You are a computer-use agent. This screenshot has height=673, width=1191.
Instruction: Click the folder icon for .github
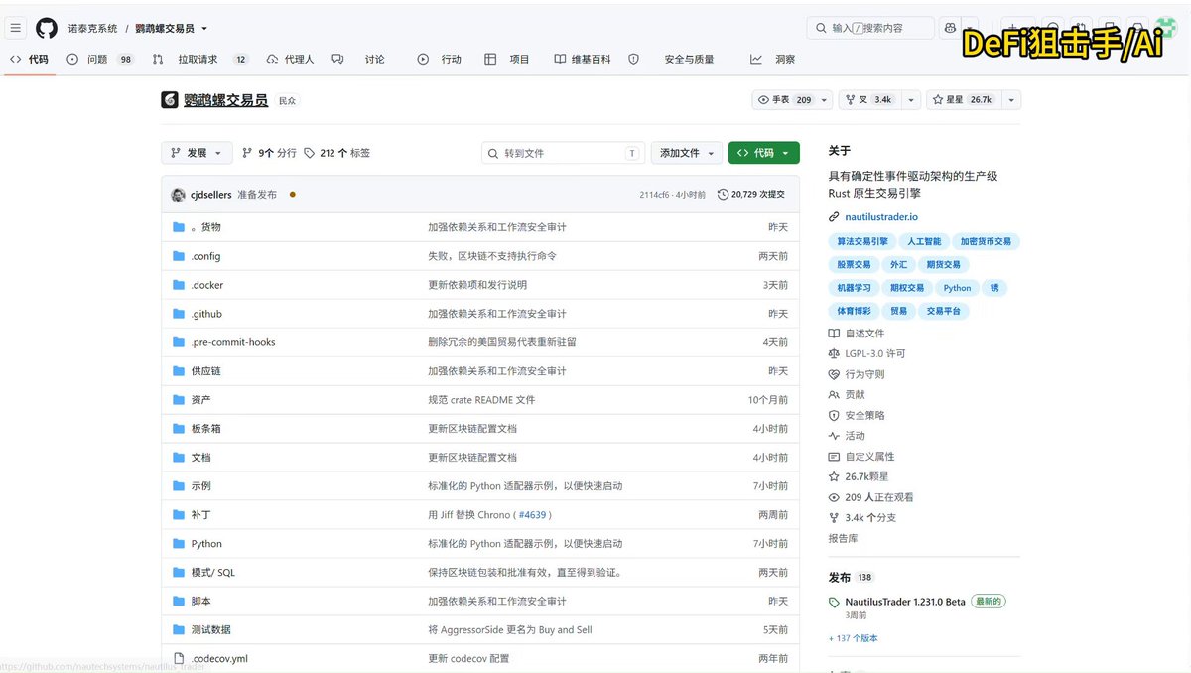click(x=179, y=314)
